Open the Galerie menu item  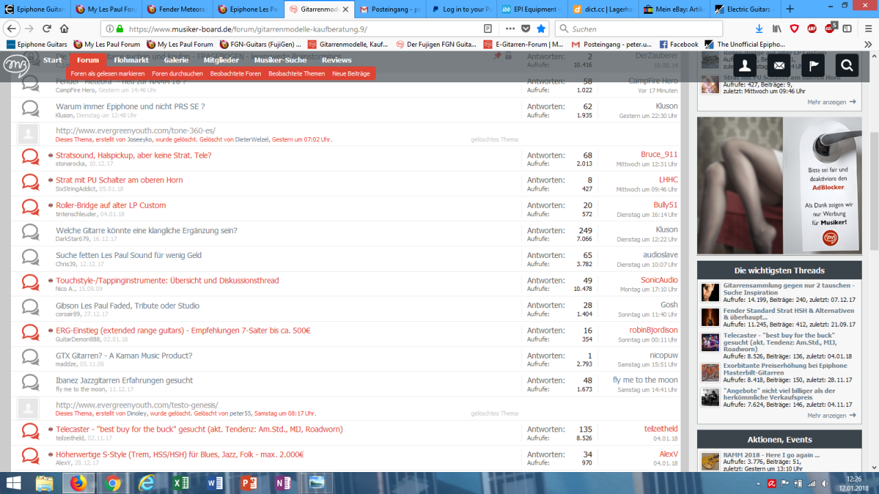point(176,60)
